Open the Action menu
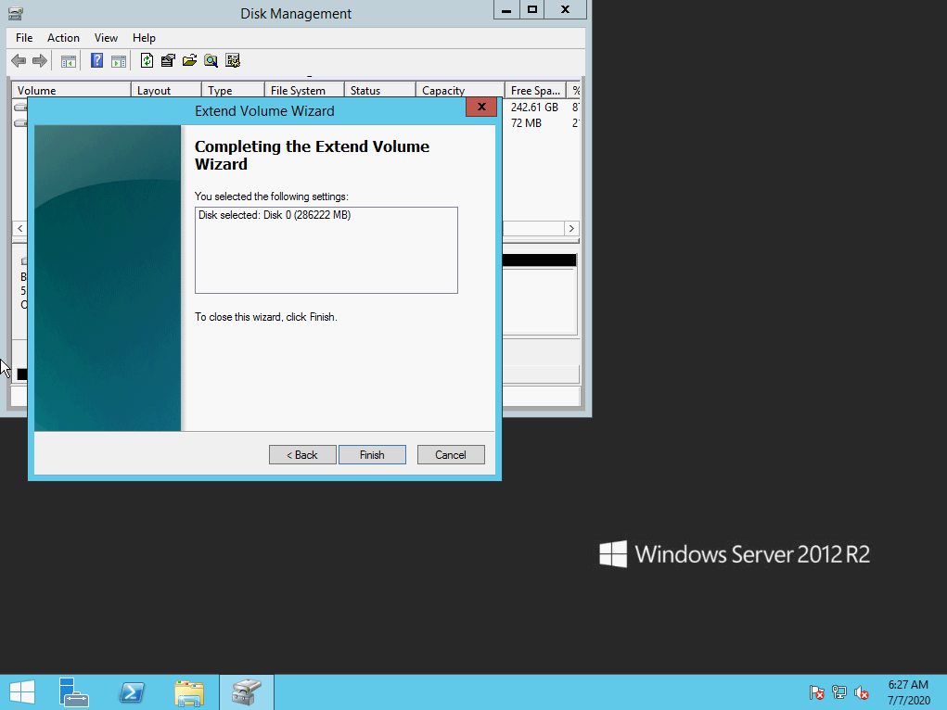 63,37
